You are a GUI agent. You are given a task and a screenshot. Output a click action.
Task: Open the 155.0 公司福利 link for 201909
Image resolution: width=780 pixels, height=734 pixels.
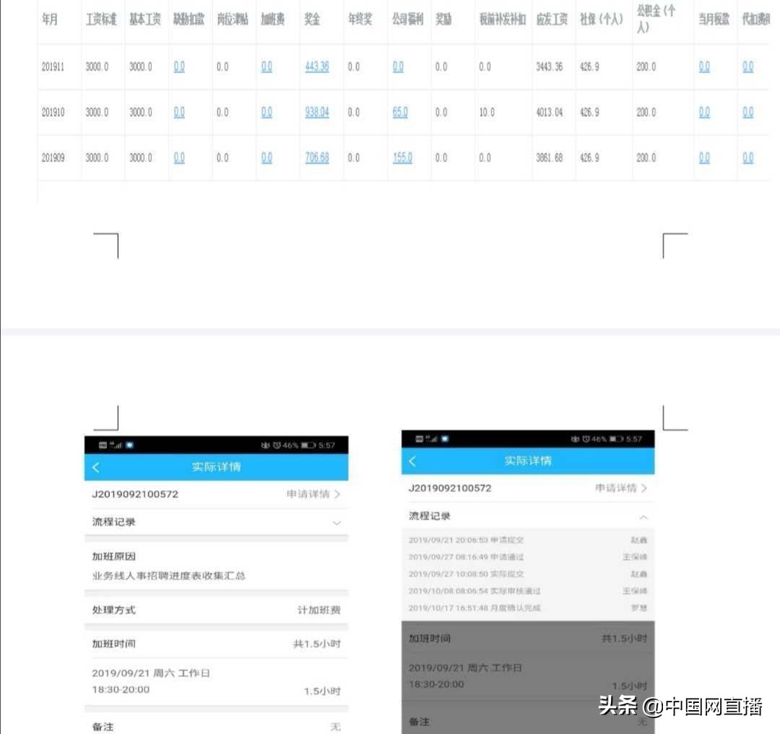(x=402, y=157)
